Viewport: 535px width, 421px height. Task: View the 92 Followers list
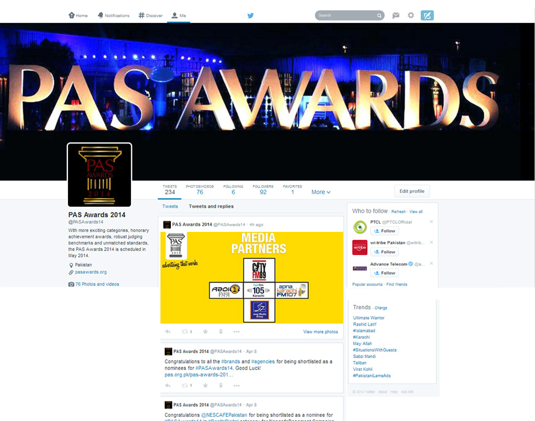click(263, 190)
